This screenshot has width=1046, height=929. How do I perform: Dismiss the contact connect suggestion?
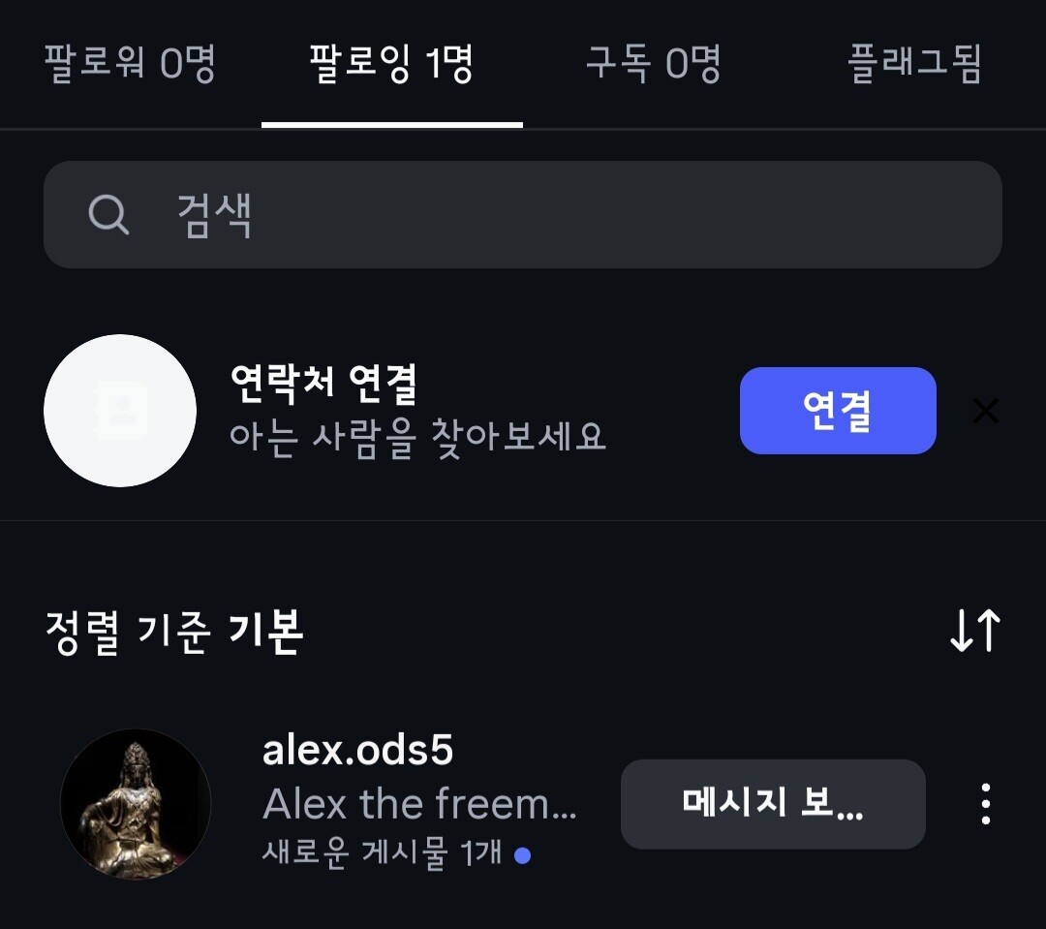coord(985,412)
